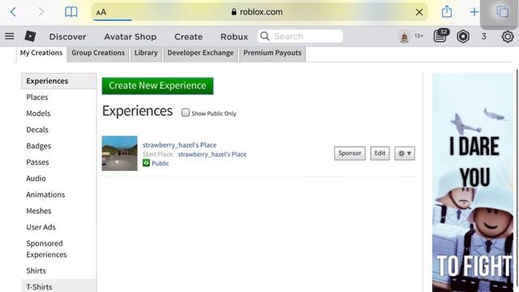Open the Roblox settings gear

click(x=508, y=36)
